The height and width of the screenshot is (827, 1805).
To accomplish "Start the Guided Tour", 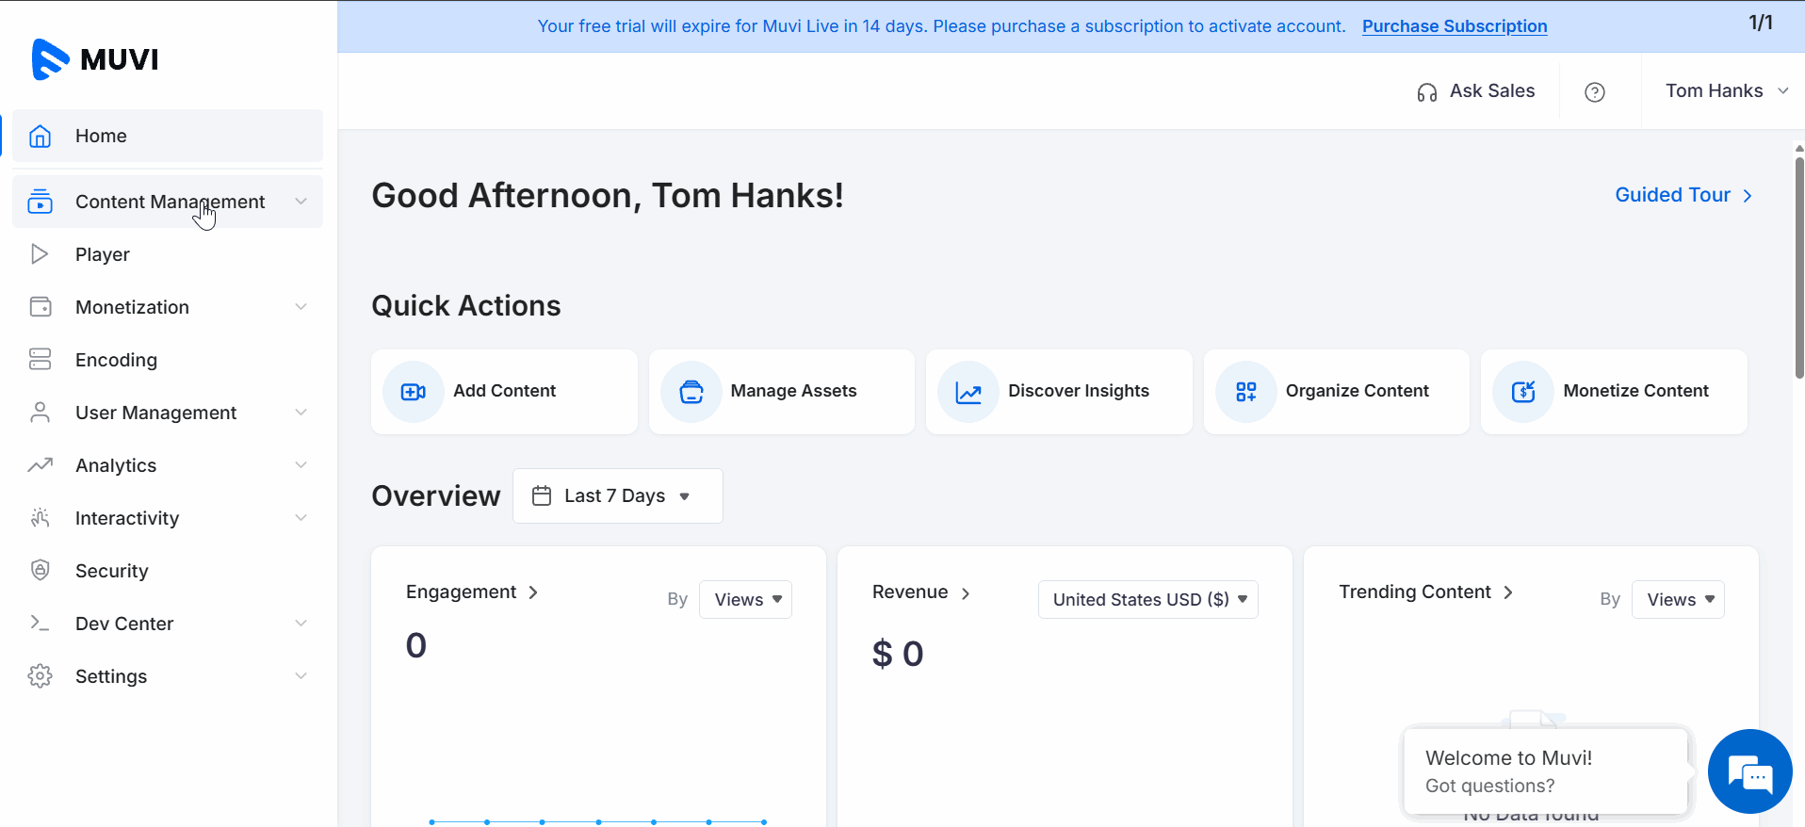I will click(x=1683, y=195).
